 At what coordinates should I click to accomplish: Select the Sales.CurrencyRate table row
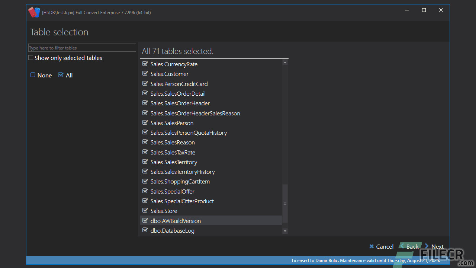coord(174,64)
